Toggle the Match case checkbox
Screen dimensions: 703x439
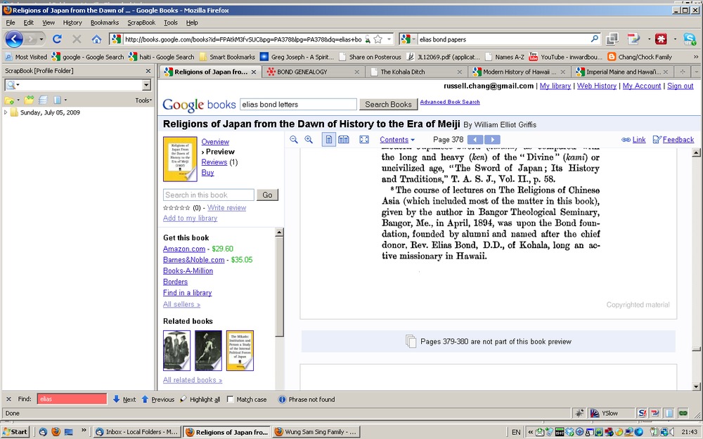pyautogui.click(x=231, y=399)
